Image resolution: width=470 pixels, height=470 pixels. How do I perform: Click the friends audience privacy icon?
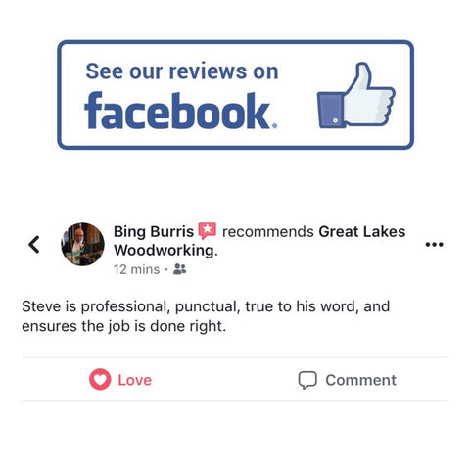click(179, 269)
